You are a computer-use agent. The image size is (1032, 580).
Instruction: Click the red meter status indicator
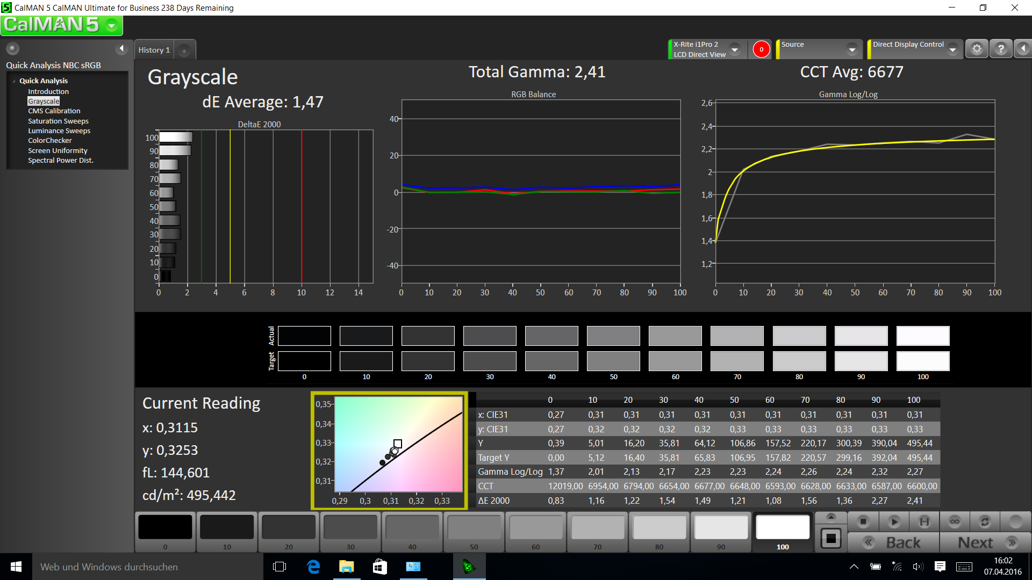[x=761, y=49]
